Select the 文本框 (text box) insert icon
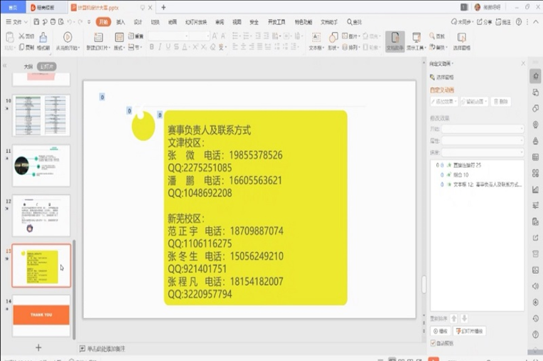Image resolution: width=543 pixels, height=361 pixels. (315, 36)
